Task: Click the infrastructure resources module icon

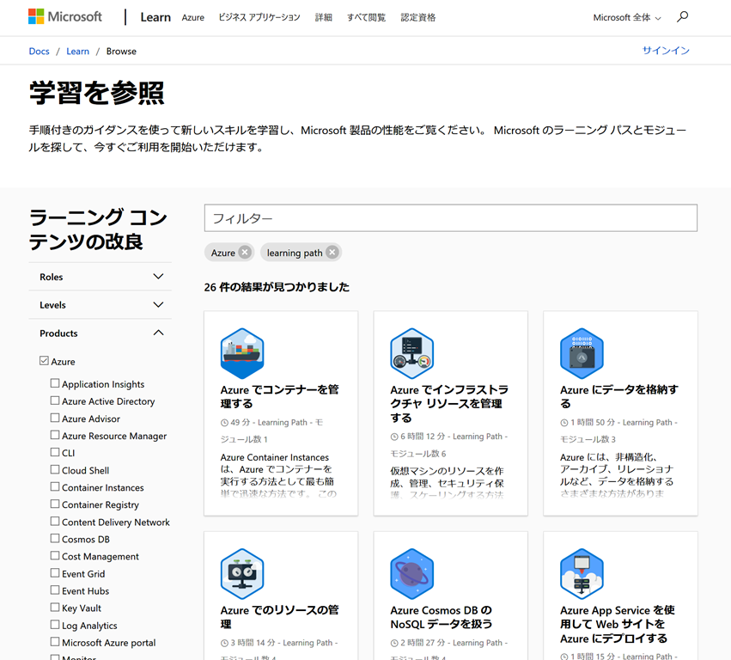Action: (411, 353)
